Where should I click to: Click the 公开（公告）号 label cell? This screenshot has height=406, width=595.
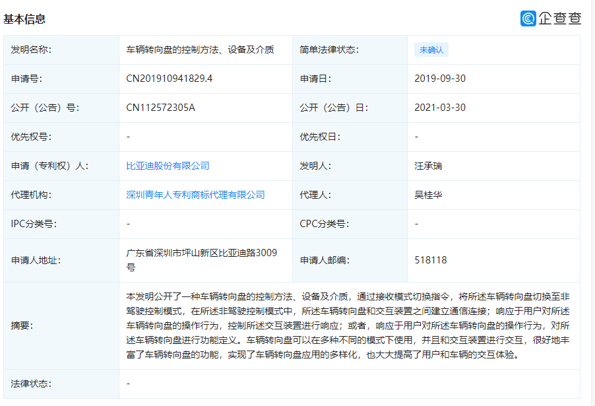point(61,108)
